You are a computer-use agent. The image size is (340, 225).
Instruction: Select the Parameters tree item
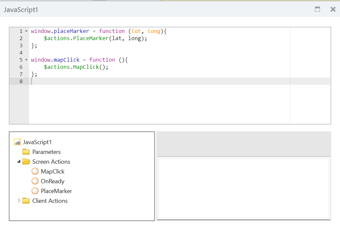pyautogui.click(x=46, y=152)
